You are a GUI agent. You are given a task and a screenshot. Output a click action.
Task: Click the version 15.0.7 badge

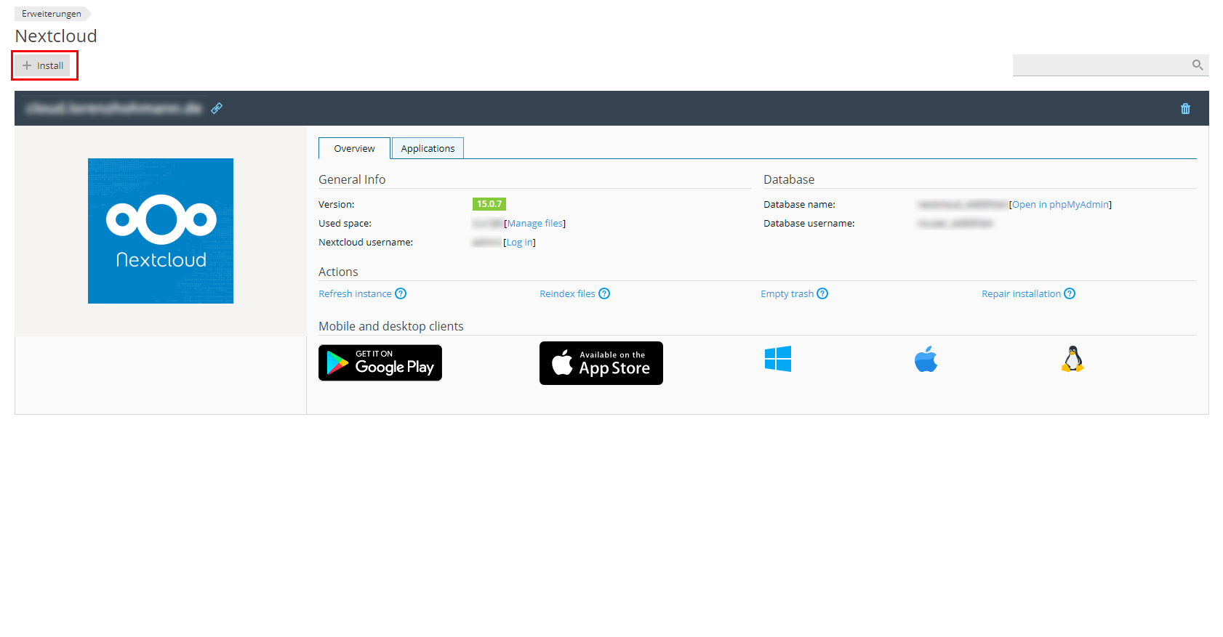click(x=489, y=204)
